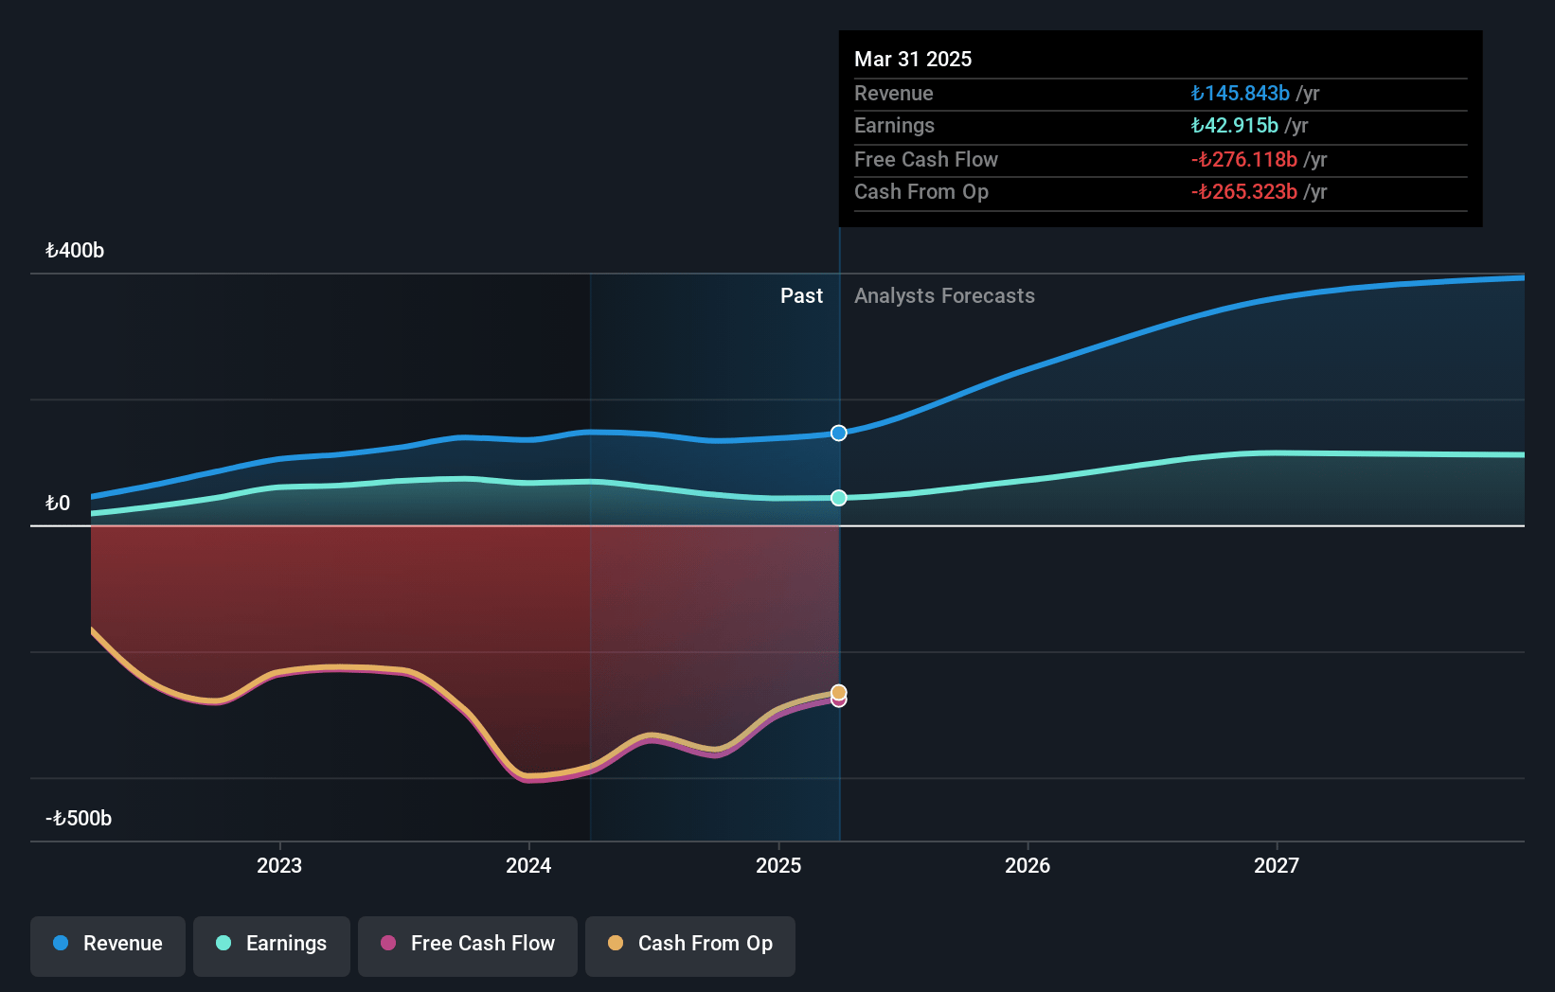Toggle the Revenue legend button
The width and height of the screenshot is (1555, 992).
pyautogui.click(x=108, y=946)
